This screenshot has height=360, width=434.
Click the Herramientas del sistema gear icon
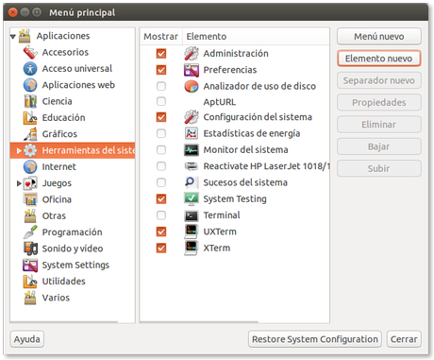point(30,150)
